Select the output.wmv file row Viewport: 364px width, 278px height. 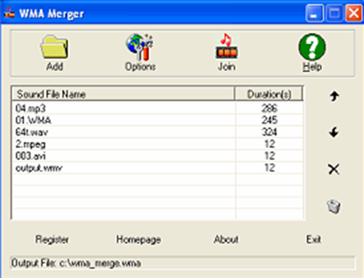(x=158, y=168)
